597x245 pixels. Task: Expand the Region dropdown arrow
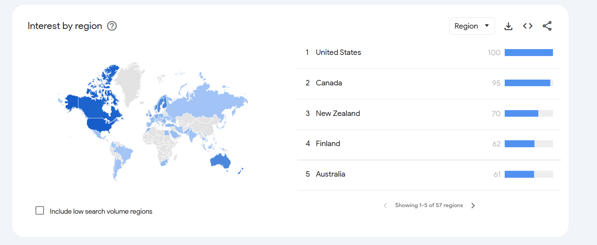[x=487, y=26]
